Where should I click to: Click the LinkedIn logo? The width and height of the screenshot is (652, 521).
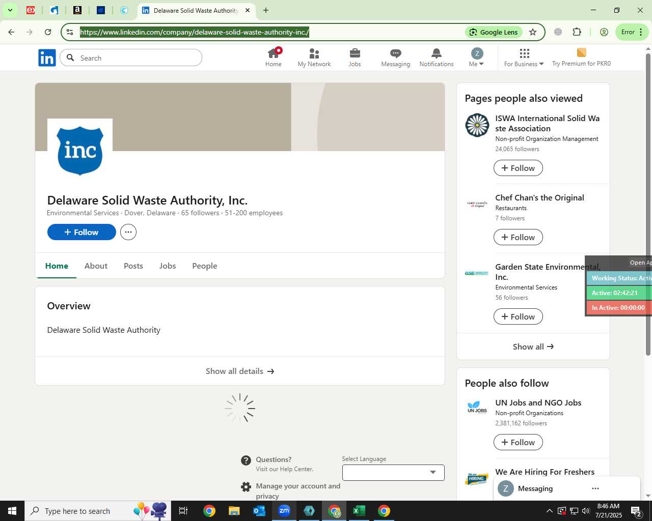pyautogui.click(x=47, y=57)
